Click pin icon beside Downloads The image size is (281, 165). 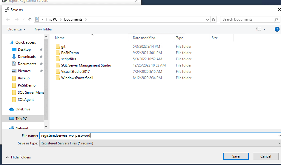click(41, 57)
